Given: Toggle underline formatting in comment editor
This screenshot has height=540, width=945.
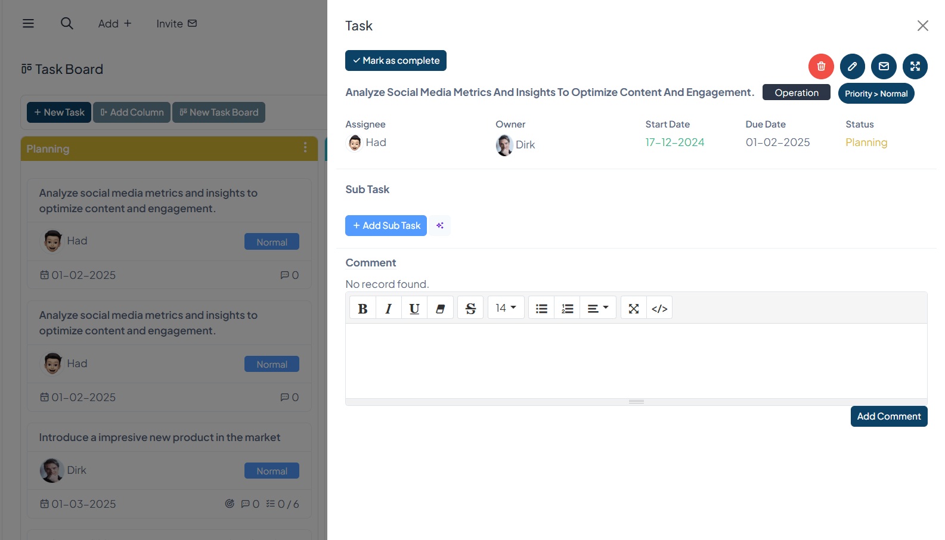Looking at the screenshot, I should (414, 308).
